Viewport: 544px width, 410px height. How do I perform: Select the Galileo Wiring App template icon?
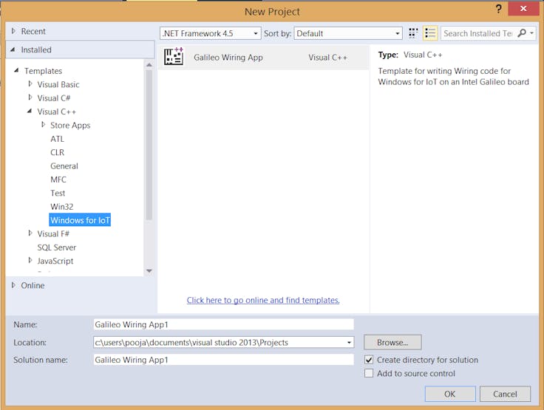click(174, 57)
